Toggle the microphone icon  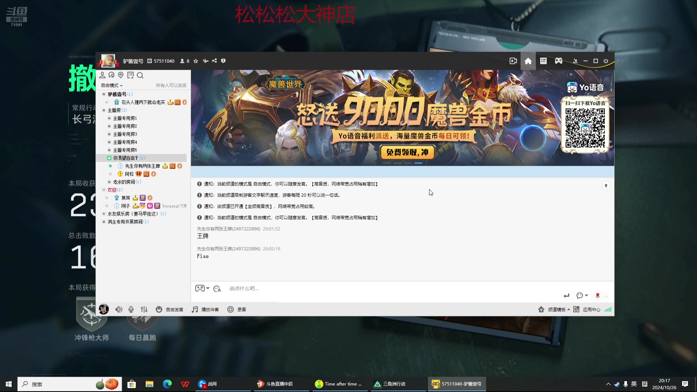131,310
